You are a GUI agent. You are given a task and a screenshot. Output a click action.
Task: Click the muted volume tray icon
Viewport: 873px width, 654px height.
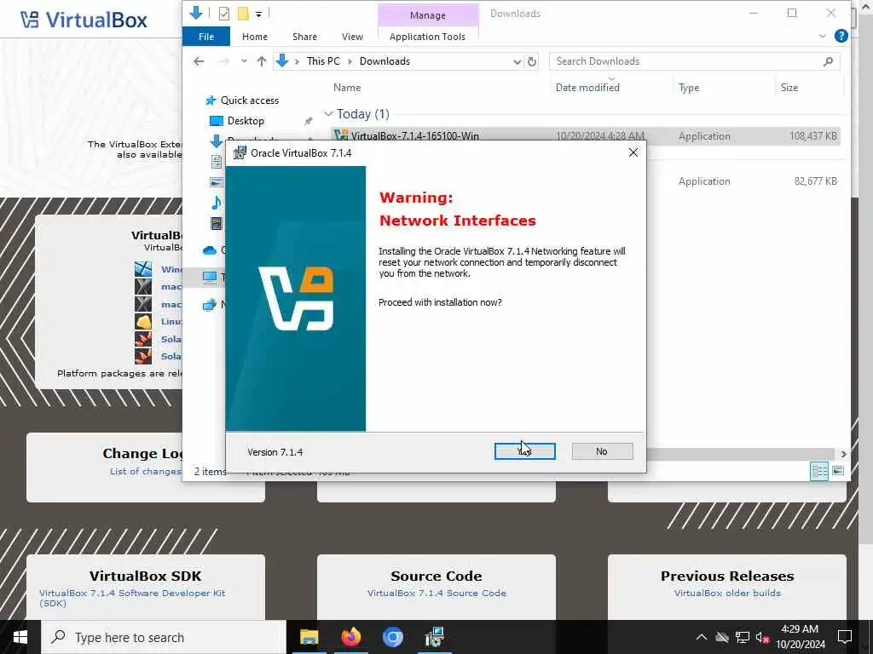tap(763, 637)
